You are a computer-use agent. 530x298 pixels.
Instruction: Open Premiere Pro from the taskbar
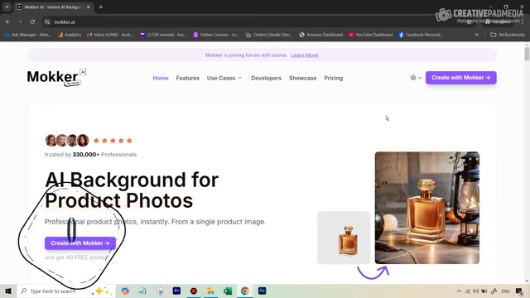coord(176,291)
